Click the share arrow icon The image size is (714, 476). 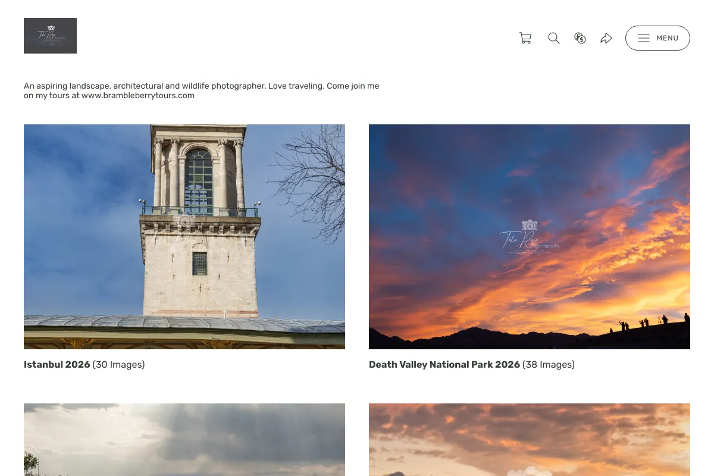point(606,38)
